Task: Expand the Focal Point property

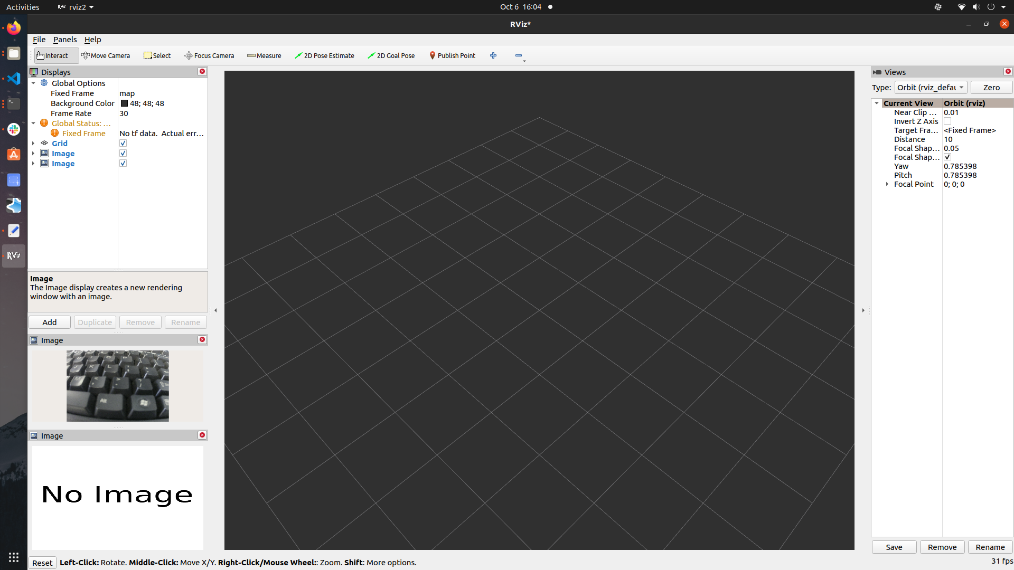Action: pos(887,184)
